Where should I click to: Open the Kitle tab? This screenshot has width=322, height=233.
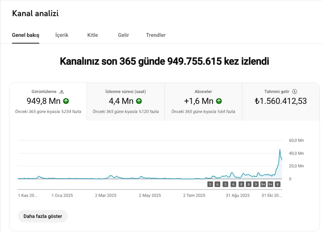pos(93,35)
